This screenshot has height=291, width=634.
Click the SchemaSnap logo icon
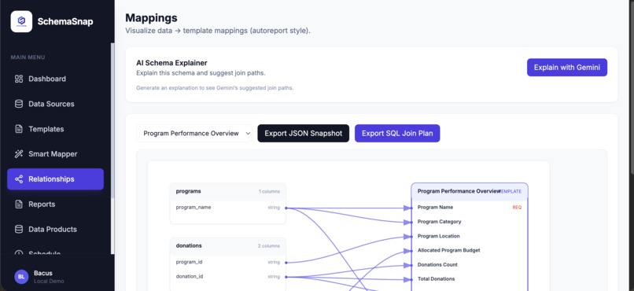[x=21, y=21]
